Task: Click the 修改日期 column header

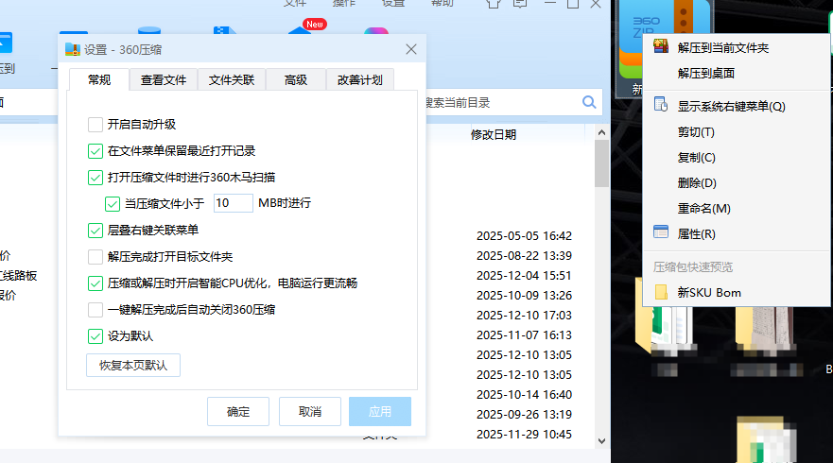Action: pos(494,135)
